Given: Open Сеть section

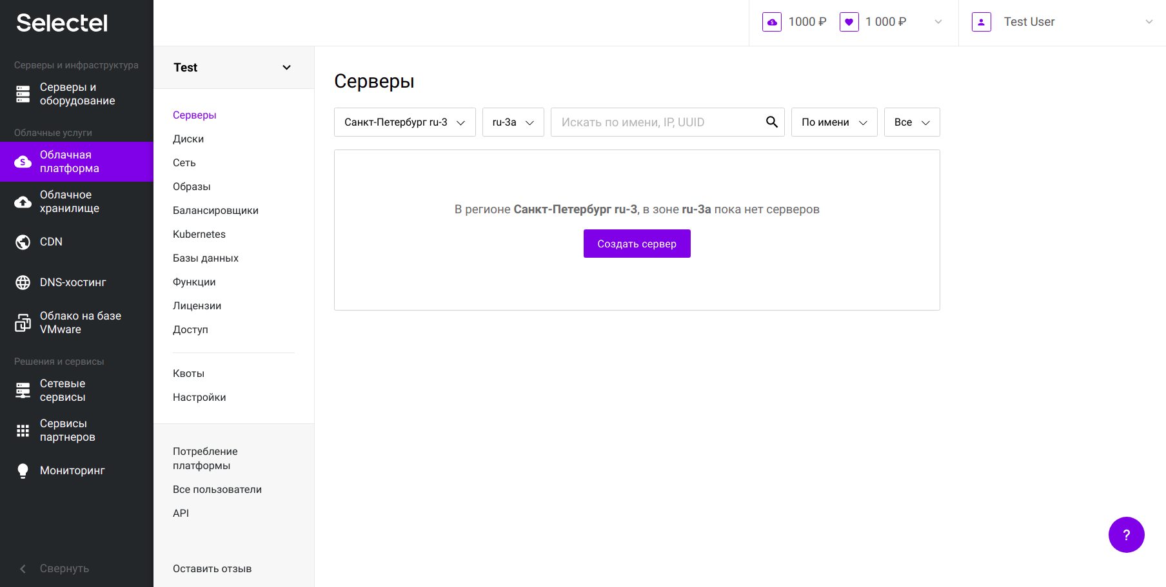Looking at the screenshot, I should (x=184, y=163).
